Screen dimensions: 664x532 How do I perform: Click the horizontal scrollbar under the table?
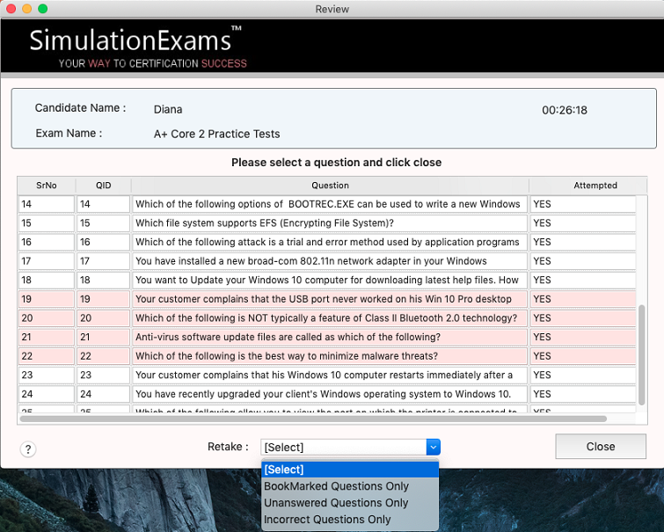[313, 419]
